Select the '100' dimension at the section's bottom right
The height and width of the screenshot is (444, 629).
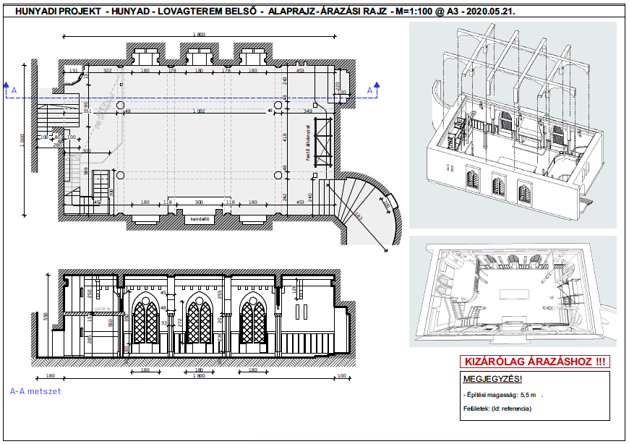coord(341,376)
